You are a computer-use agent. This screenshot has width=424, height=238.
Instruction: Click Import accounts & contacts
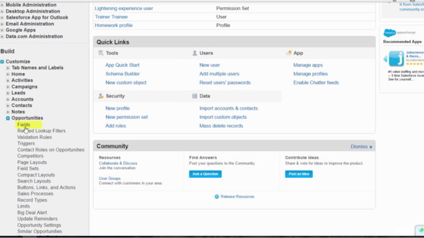tap(229, 108)
